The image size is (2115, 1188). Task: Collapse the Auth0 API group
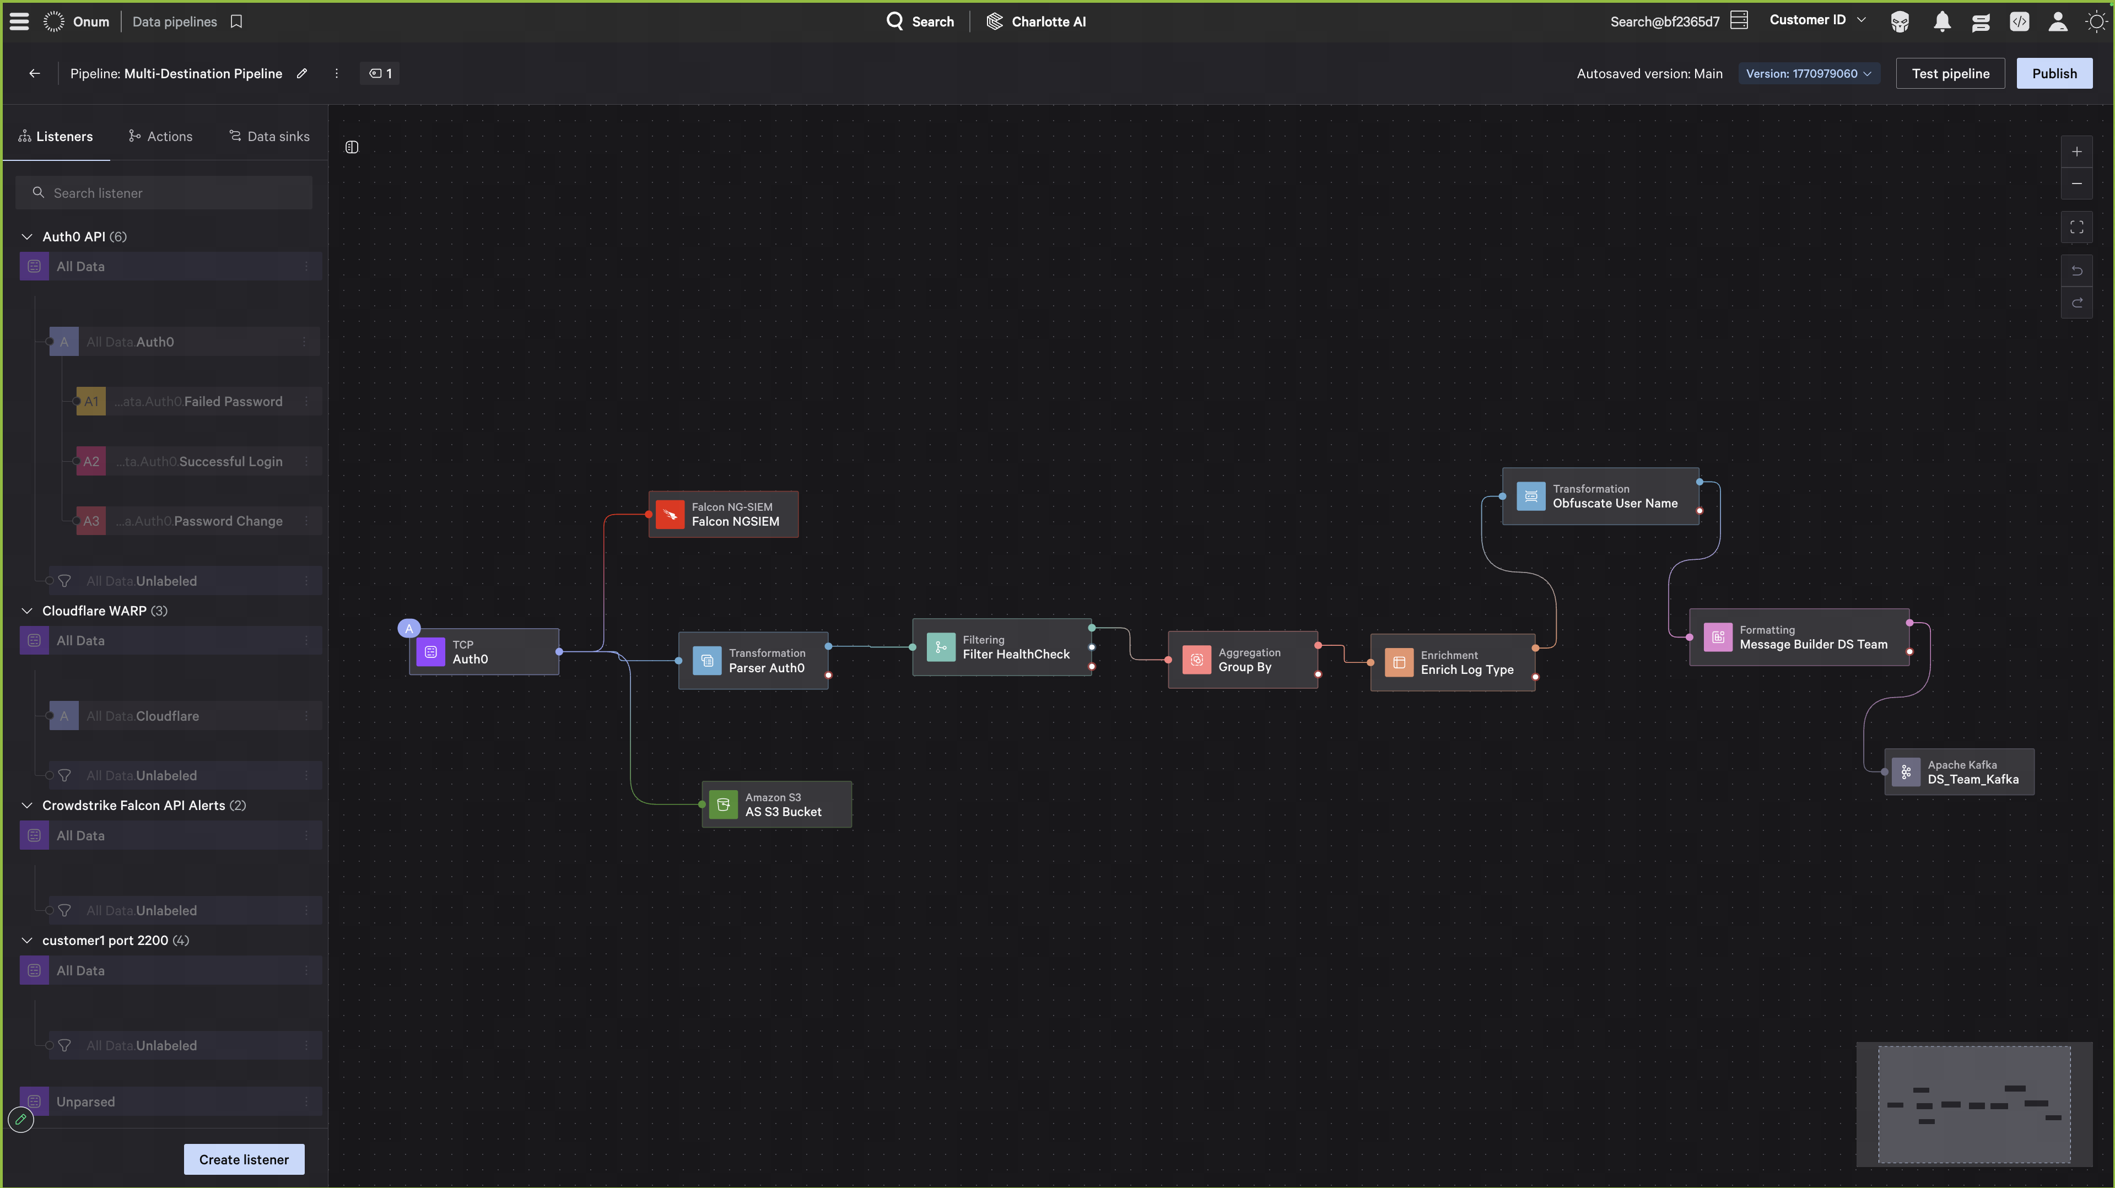[27, 236]
